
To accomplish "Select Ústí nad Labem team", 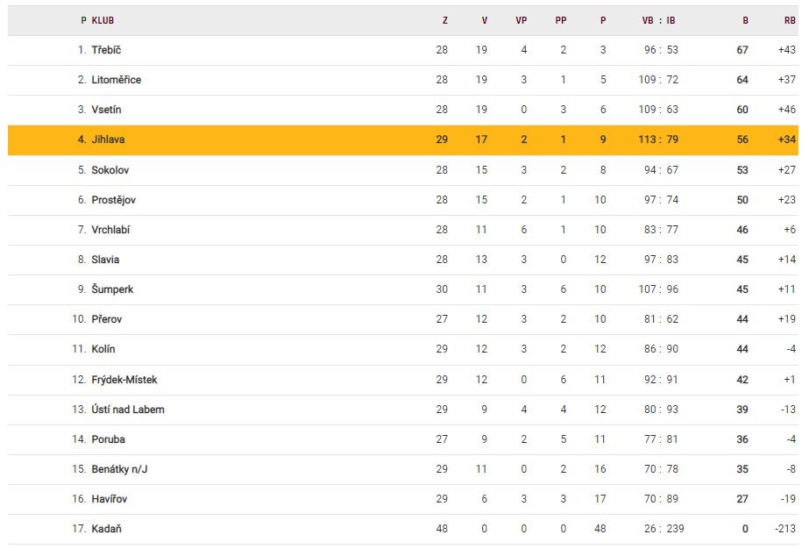I will coord(127,410).
